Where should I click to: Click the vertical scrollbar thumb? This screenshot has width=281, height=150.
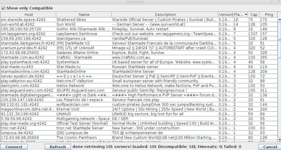(280, 40)
